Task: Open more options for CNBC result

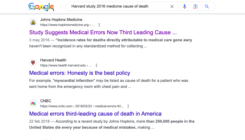Action: tap(128, 106)
